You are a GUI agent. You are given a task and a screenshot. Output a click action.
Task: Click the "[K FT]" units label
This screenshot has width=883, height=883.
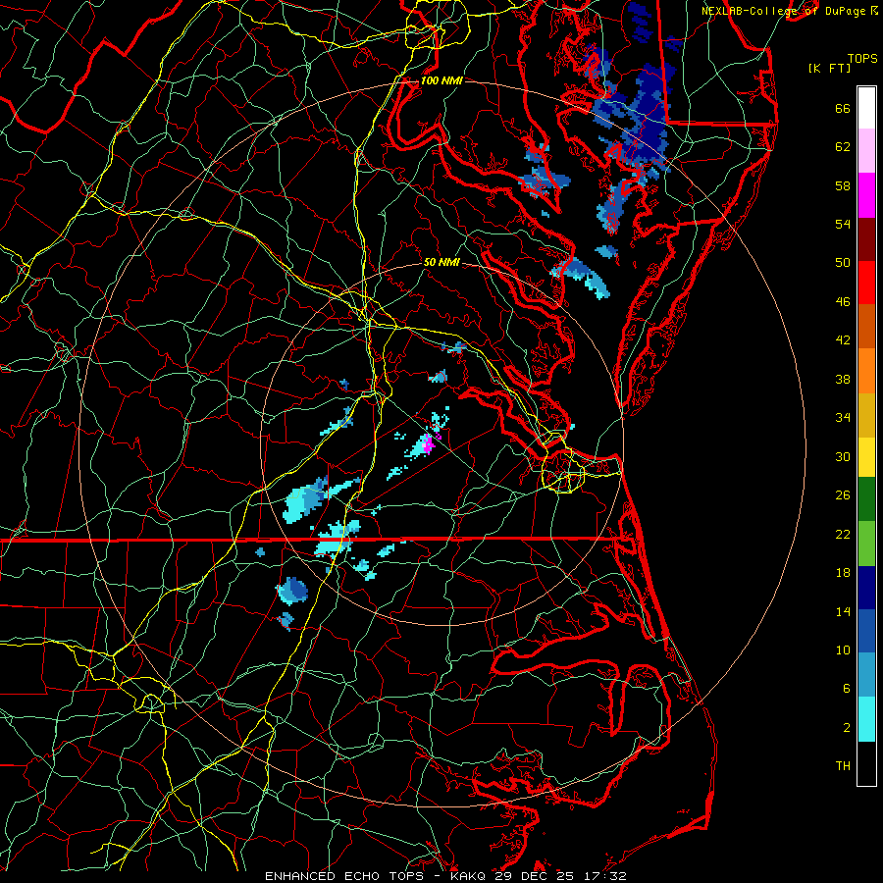pos(829,69)
